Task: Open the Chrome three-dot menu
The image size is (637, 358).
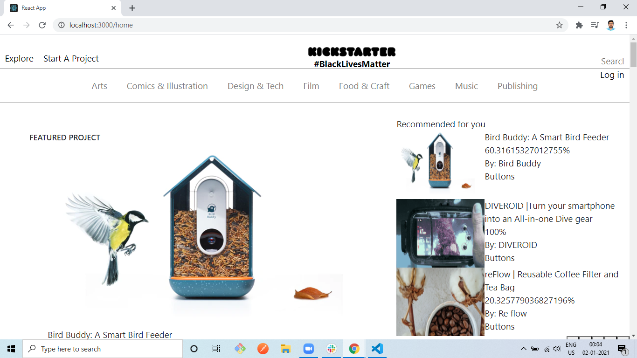Action: coord(626,25)
